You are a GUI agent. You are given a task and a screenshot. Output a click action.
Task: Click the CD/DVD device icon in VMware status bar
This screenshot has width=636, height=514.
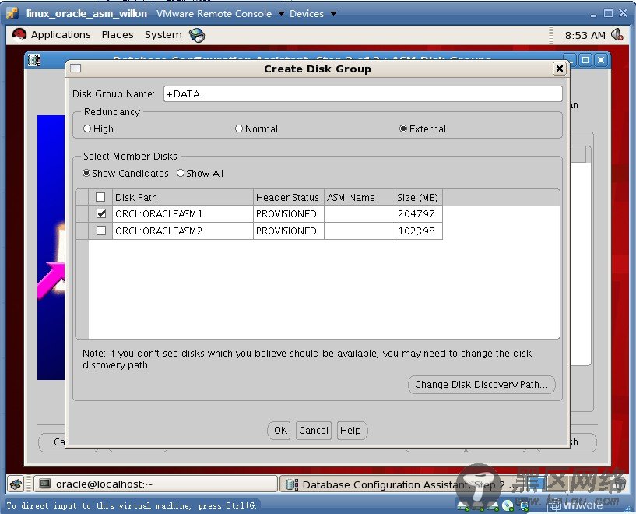click(508, 505)
